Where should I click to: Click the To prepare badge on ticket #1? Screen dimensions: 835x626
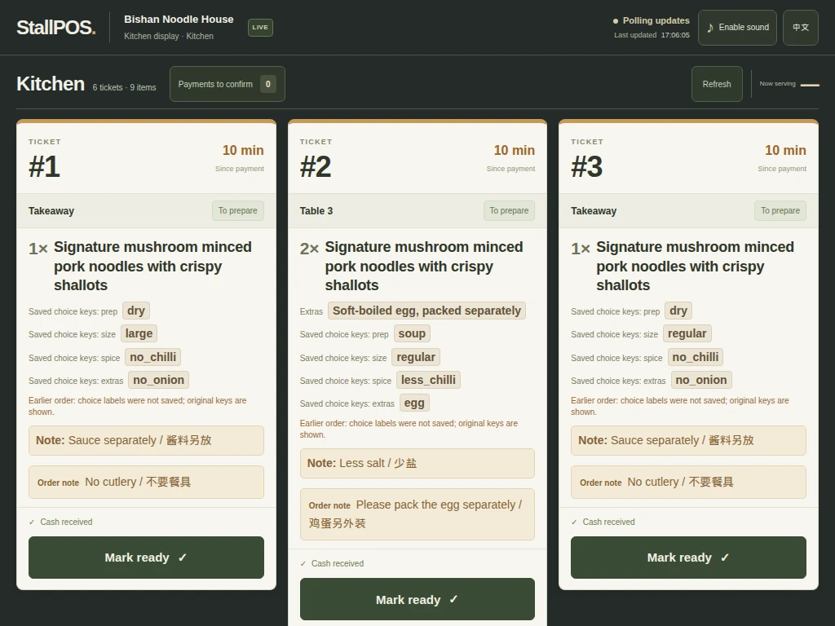pos(237,211)
